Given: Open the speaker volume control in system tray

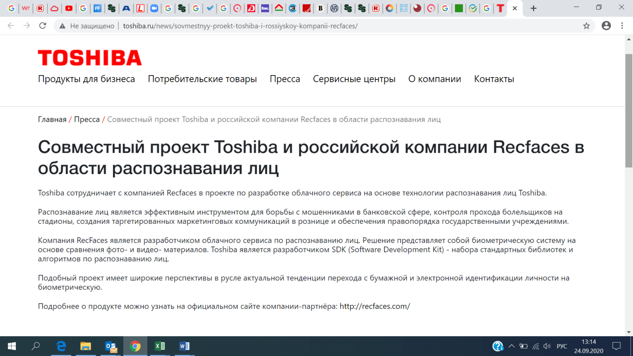Looking at the screenshot, I should point(547,346).
